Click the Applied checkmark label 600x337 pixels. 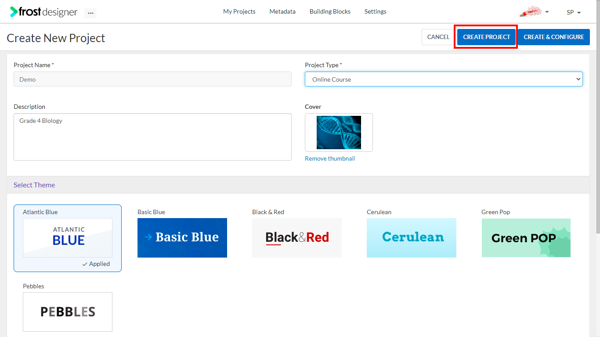[x=96, y=264]
